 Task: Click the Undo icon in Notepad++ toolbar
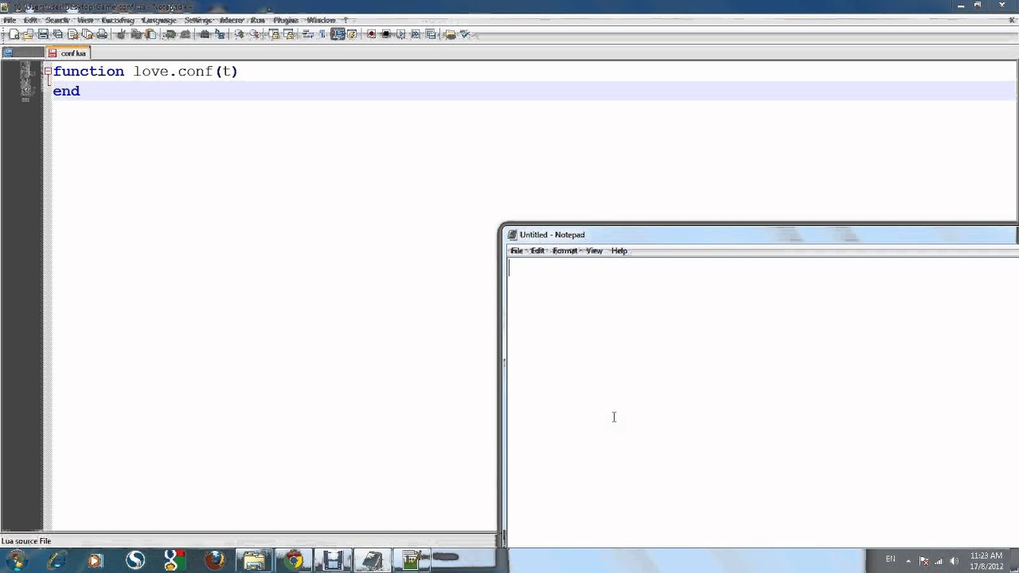(170, 34)
